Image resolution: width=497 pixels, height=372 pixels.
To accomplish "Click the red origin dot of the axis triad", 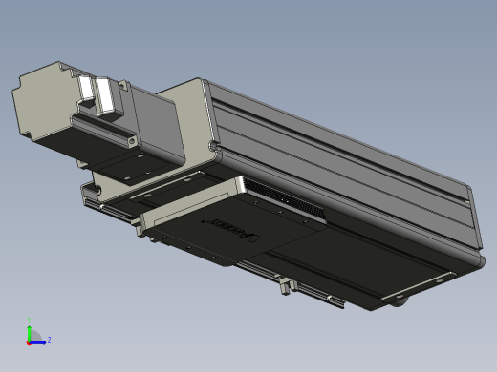I will pos(29,343).
